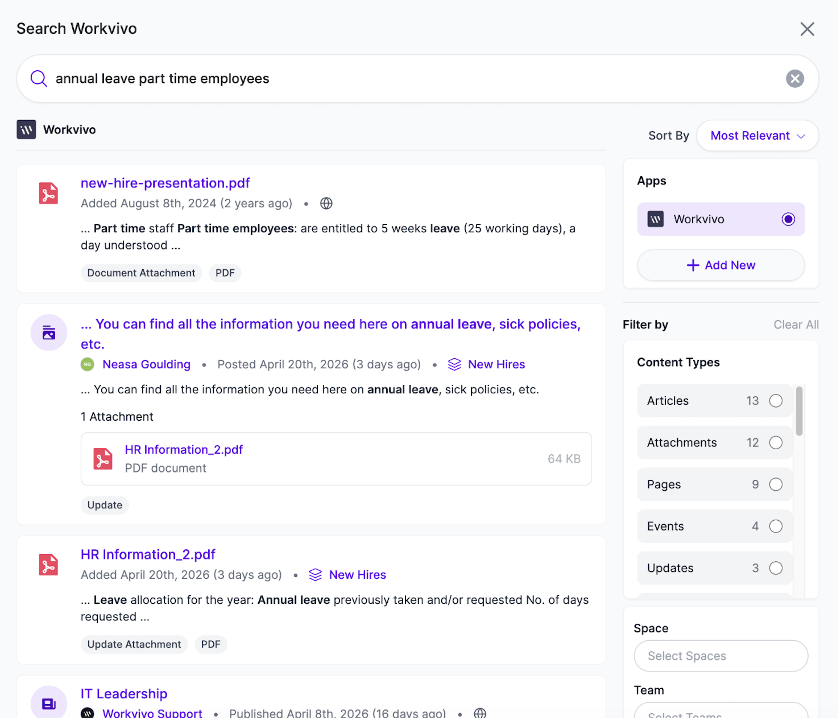Click the PDF icon in the attachment box
Viewport: 838px width, 718px height.
(103, 459)
